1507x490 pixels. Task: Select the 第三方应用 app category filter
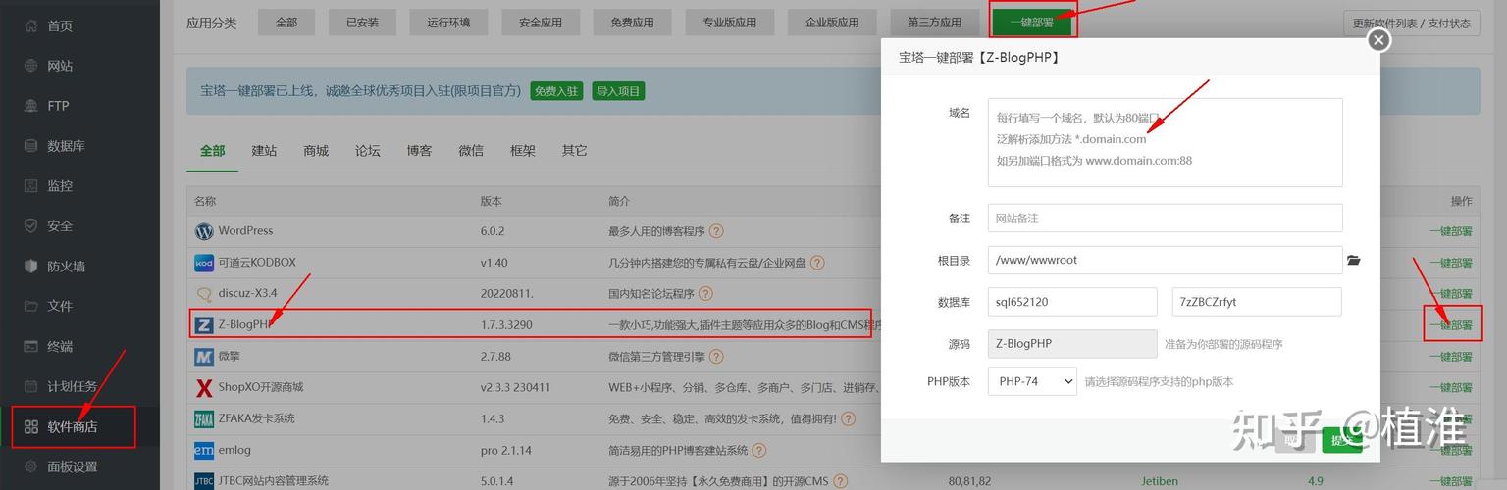934,22
